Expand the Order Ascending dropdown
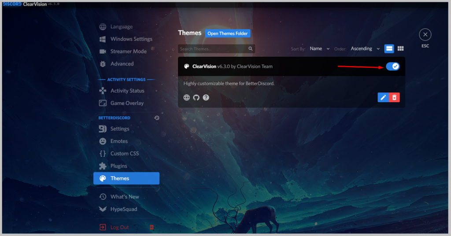Viewport: 451px width, 236px height. click(x=365, y=48)
